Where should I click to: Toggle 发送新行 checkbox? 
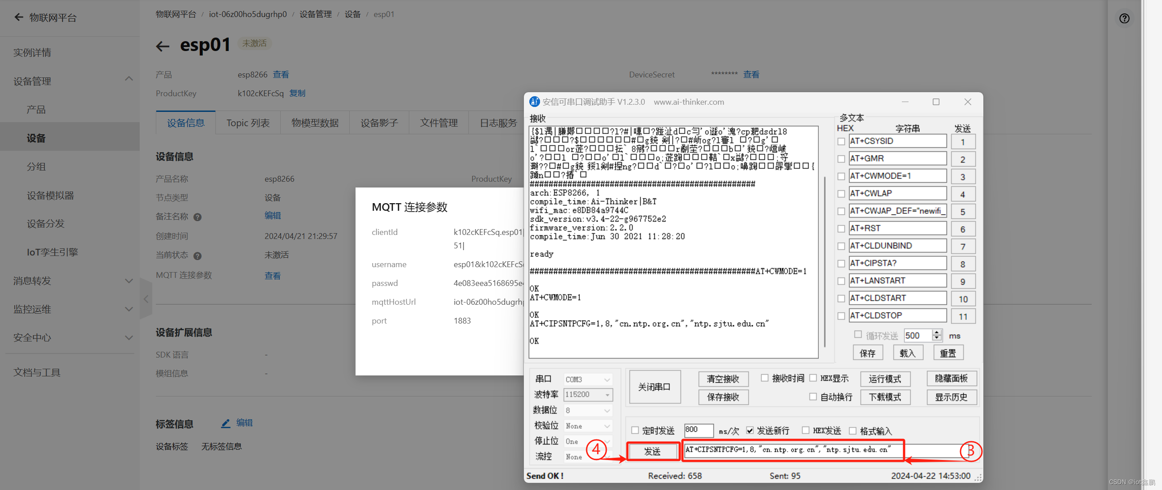pyautogui.click(x=750, y=430)
